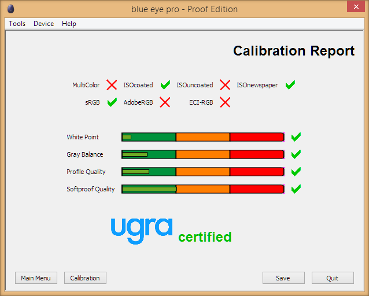This screenshot has width=369, height=296.
Task: Click the ugra certified logo
Action: (171, 231)
